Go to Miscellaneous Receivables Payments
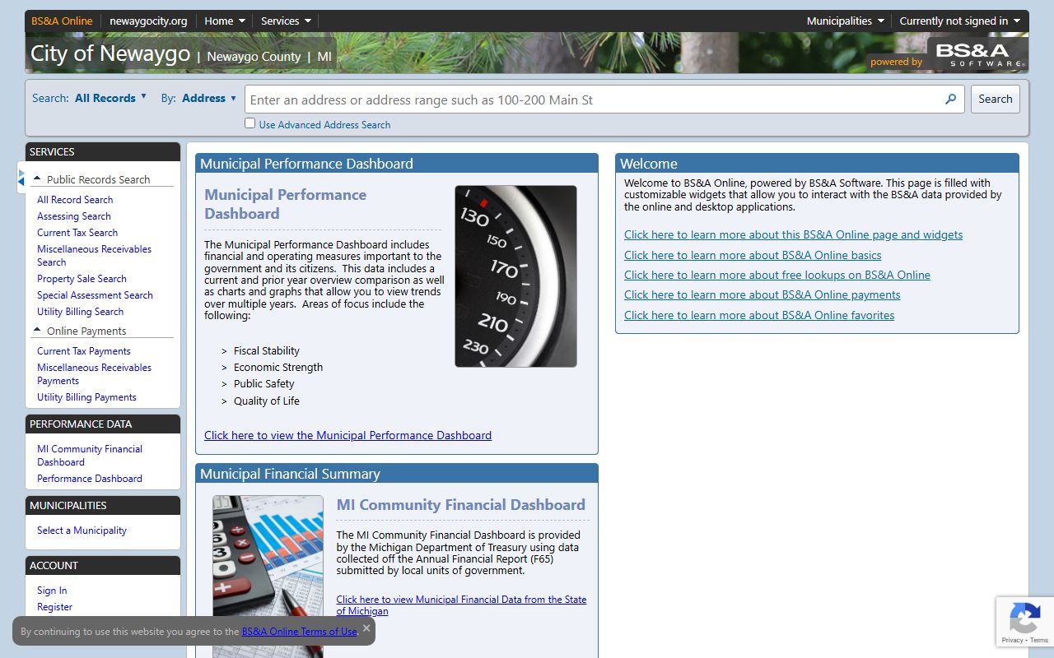This screenshot has width=1054, height=658. tap(94, 374)
